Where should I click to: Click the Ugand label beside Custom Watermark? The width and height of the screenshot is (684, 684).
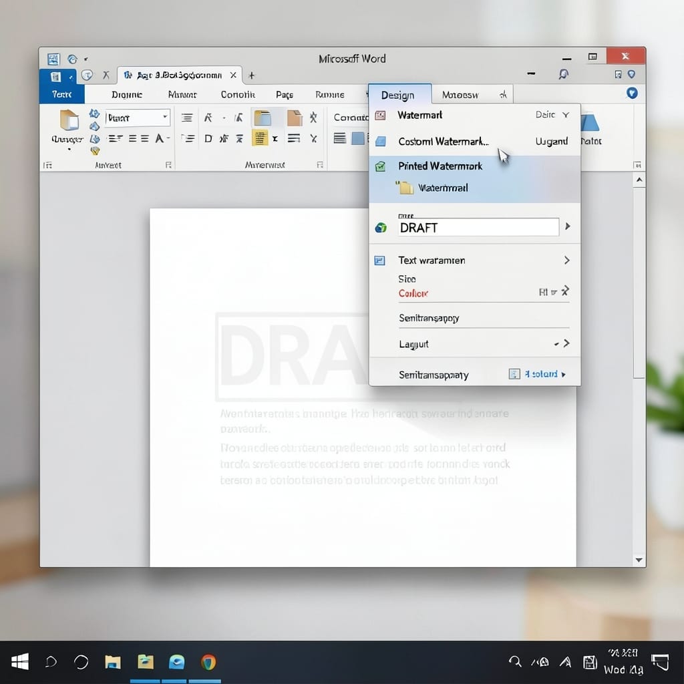tap(551, 142)
